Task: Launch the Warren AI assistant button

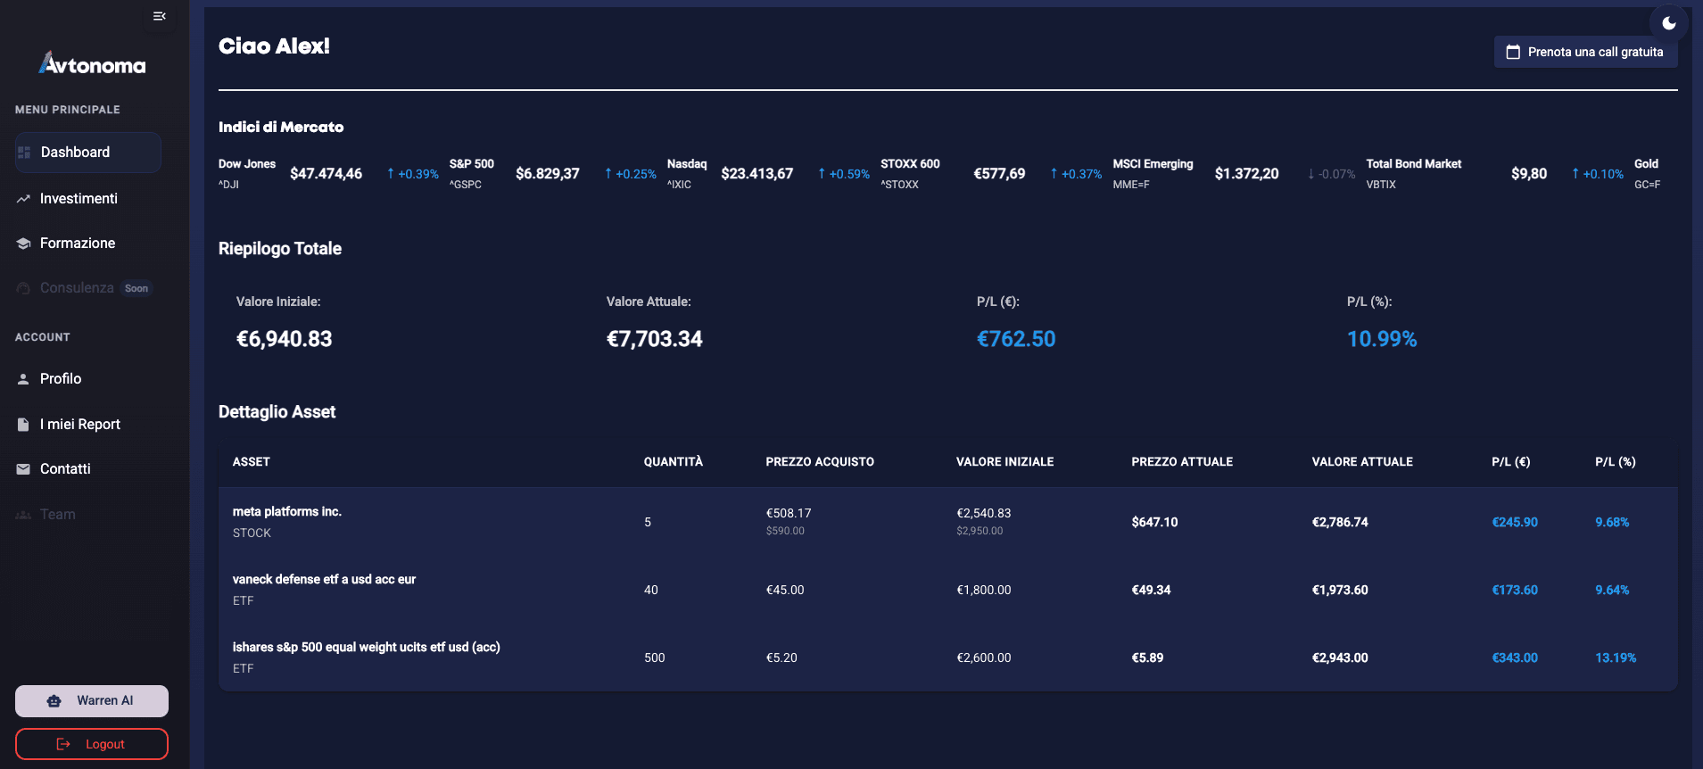Action: click(x=92, y=701)
